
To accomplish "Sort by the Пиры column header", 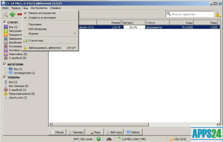I will pyautogui.click(x=206, y=23).
